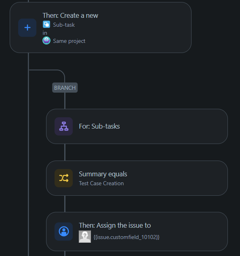Click the yellow shuffle condition icon
240x256 pixels.
click(x=63, y=178)
